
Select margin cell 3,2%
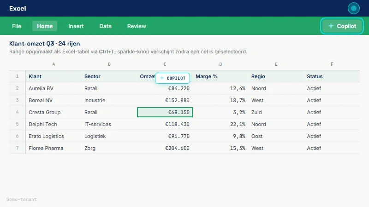220,112
